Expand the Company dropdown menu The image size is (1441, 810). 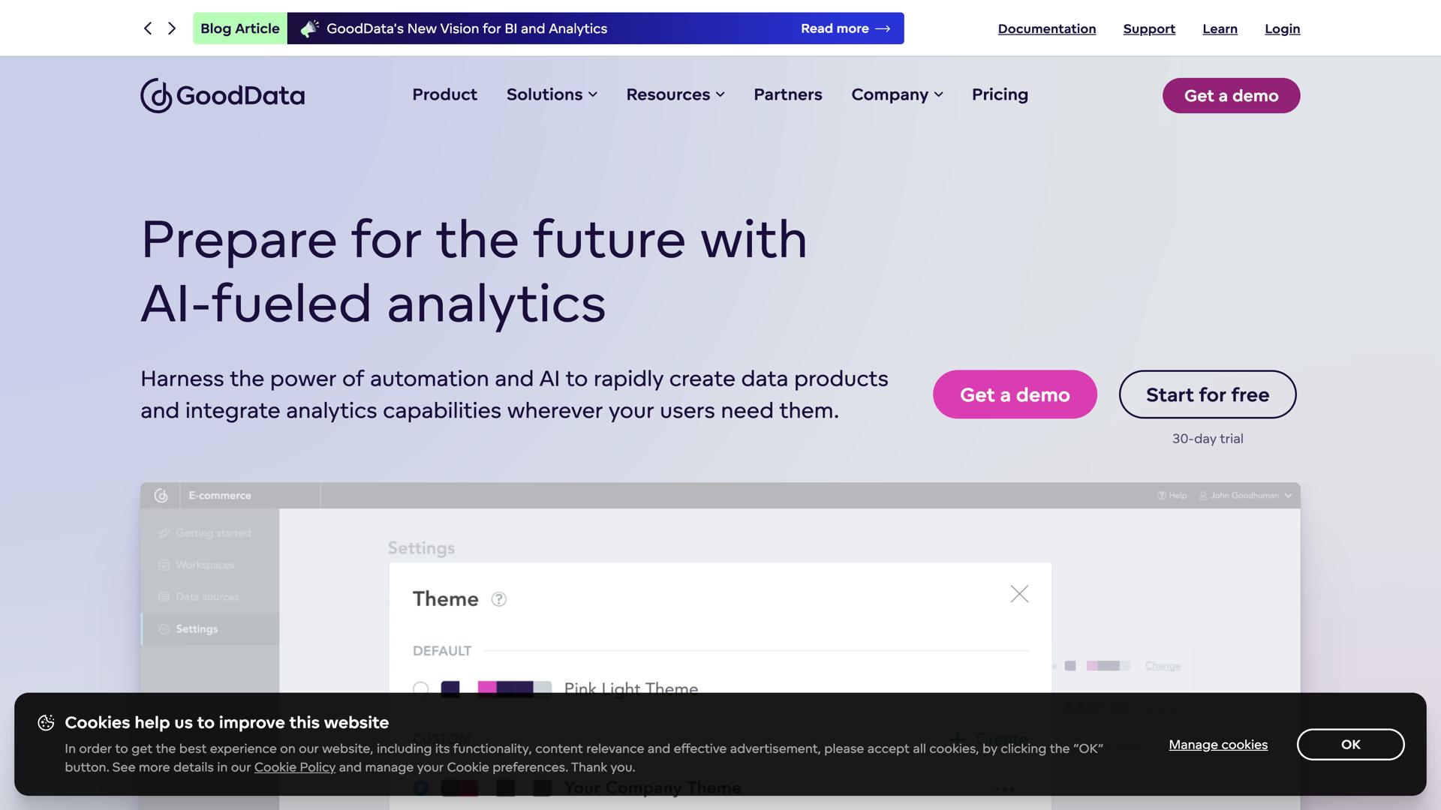click(897, 94)
